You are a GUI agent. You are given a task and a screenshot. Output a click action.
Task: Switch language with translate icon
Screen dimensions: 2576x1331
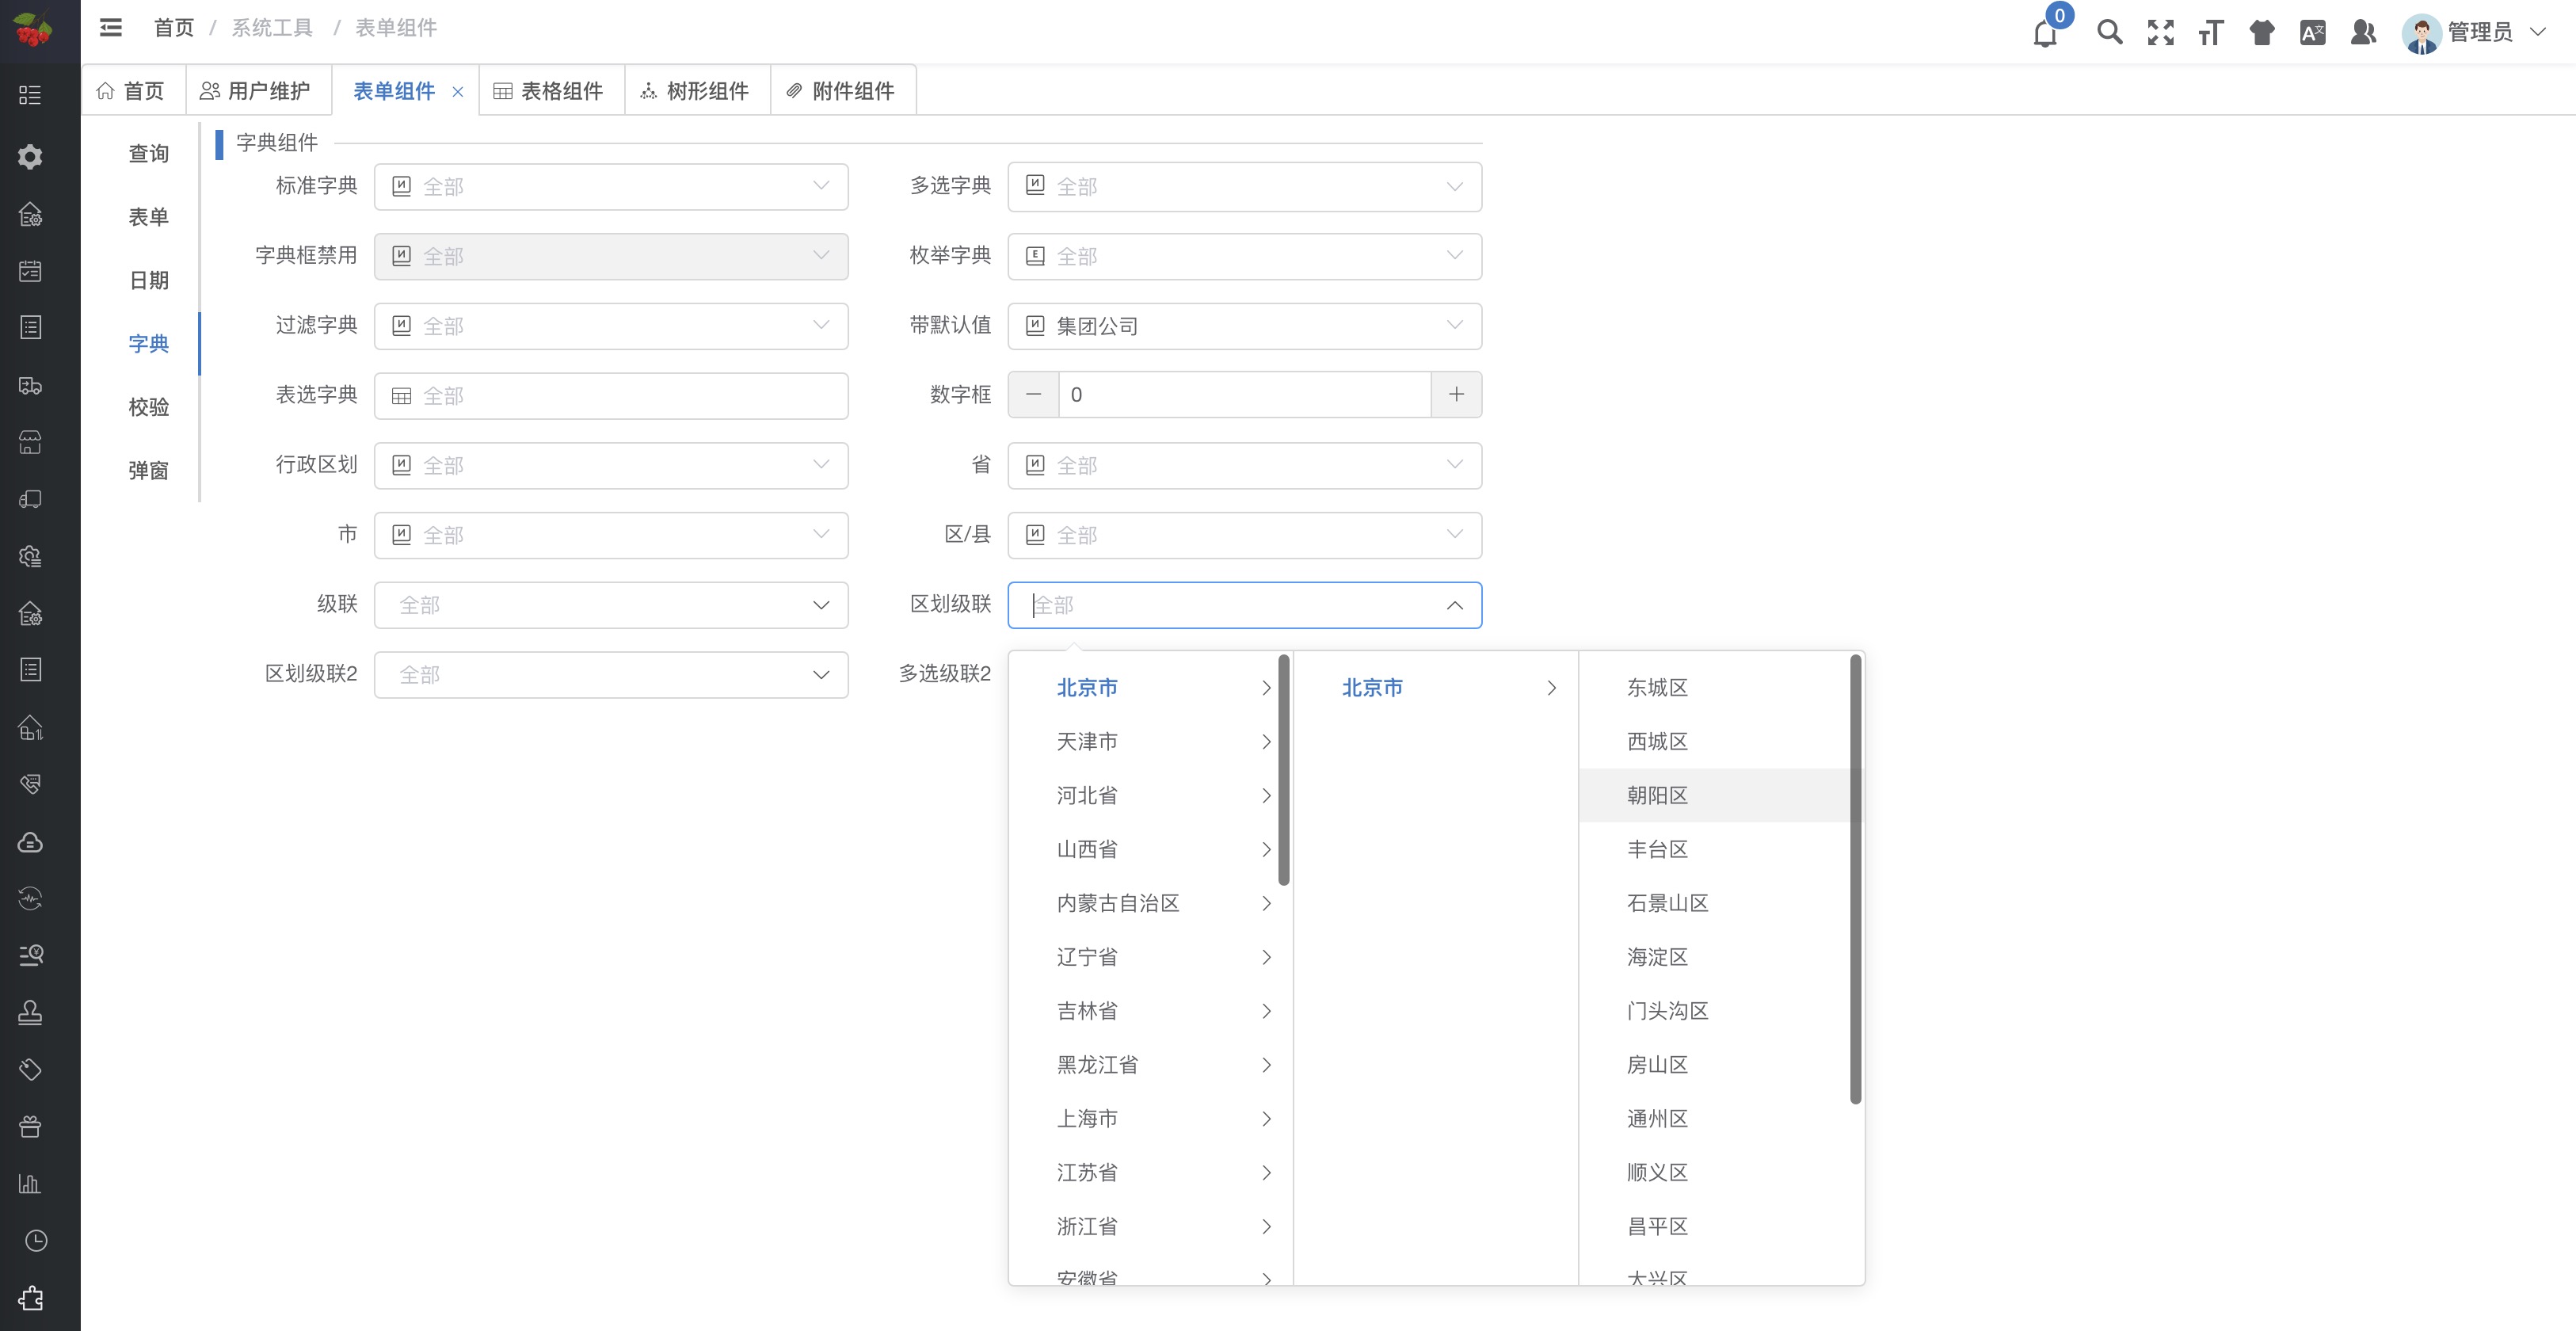click(x=2312, y=32)
